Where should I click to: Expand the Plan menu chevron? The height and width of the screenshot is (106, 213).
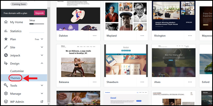click(x=42, y=39)
